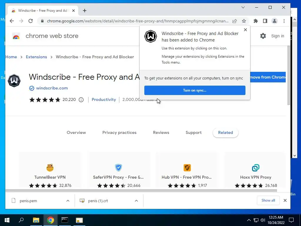Dismiss the extension added popup
The image size is (301, 226).
coord(245,30)
